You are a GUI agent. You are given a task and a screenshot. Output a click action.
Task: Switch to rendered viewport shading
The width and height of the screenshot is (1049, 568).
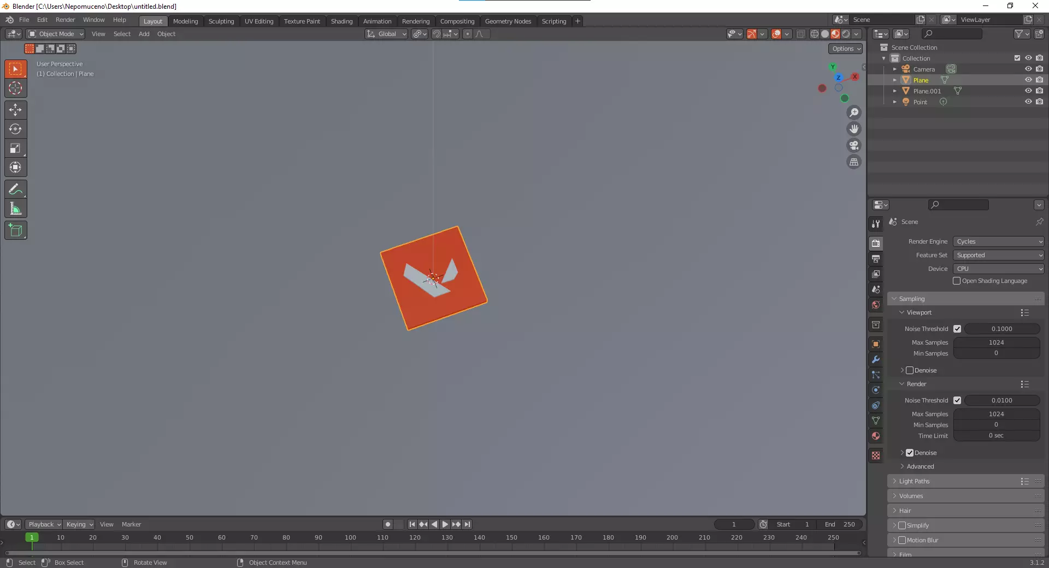click(x=846, y=34)
